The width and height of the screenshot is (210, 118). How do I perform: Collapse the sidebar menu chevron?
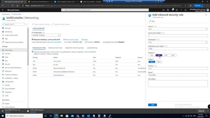tap(27, 24)
